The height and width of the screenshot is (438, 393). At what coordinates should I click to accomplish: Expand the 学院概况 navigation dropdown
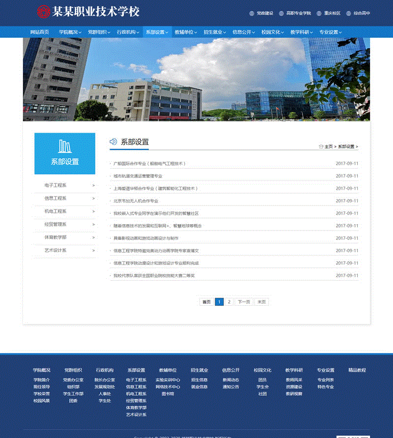[70, 32]
